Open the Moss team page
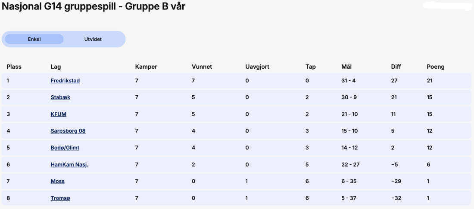 coord(57,181)
